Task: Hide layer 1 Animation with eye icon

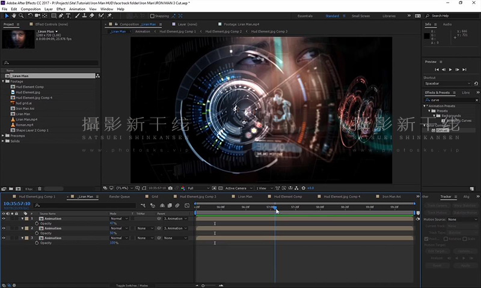Action: tap(4, 218)
